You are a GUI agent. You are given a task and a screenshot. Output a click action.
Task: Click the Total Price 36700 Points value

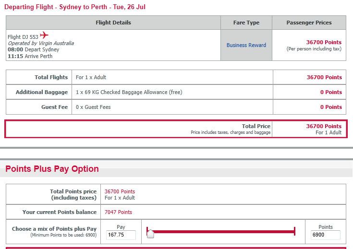324,126
